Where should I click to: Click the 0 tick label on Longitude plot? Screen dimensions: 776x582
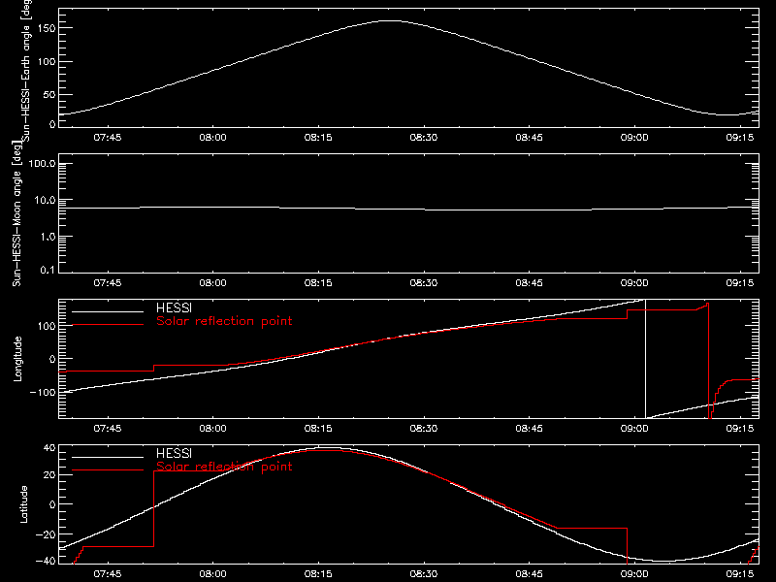coord(52,359)
